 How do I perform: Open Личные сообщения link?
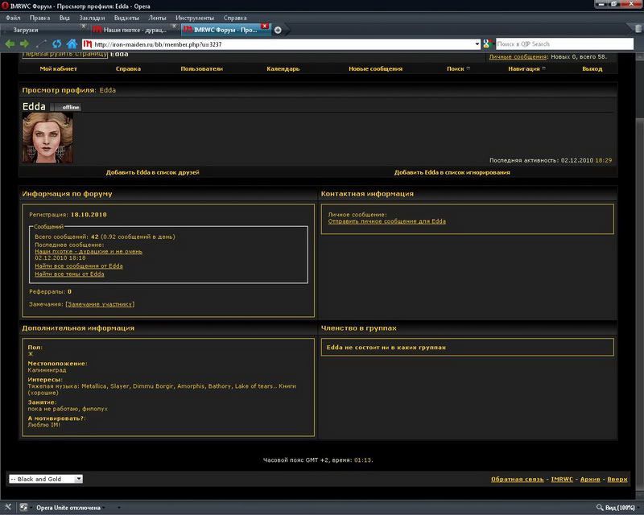click(518, 56)
